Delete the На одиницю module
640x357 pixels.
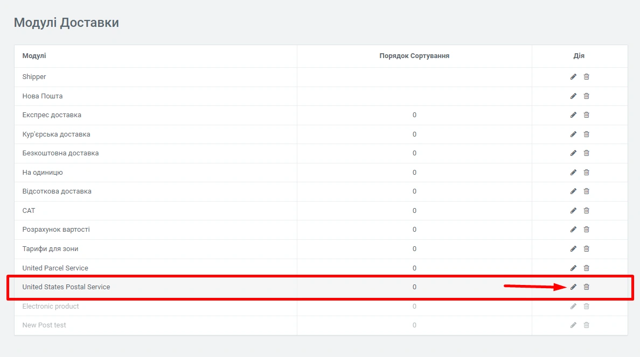pos(587,173)
